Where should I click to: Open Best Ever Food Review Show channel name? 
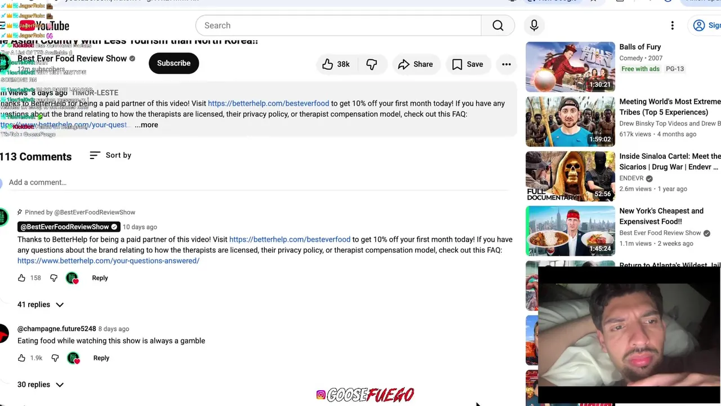[x=72, y=58]
